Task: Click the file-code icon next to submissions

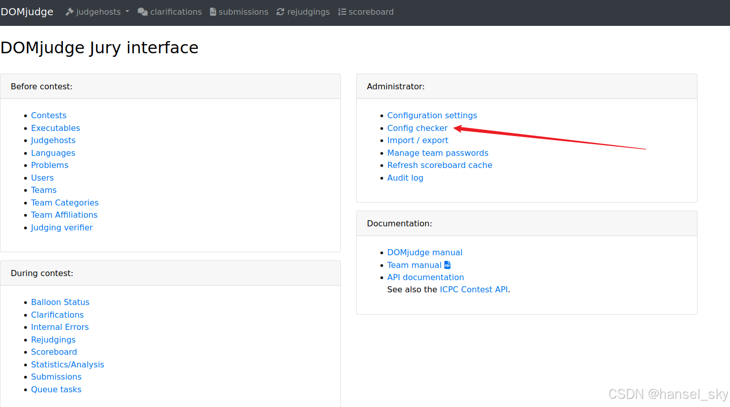Action: point(213,12)
